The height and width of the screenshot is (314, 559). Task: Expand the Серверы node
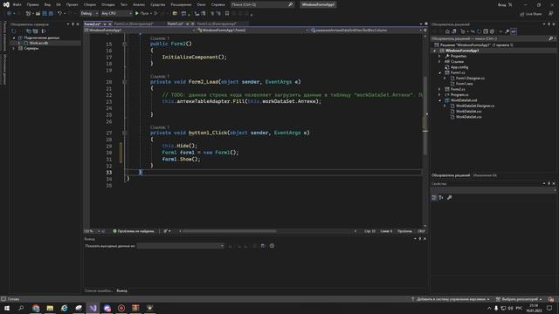pos(14,48)
